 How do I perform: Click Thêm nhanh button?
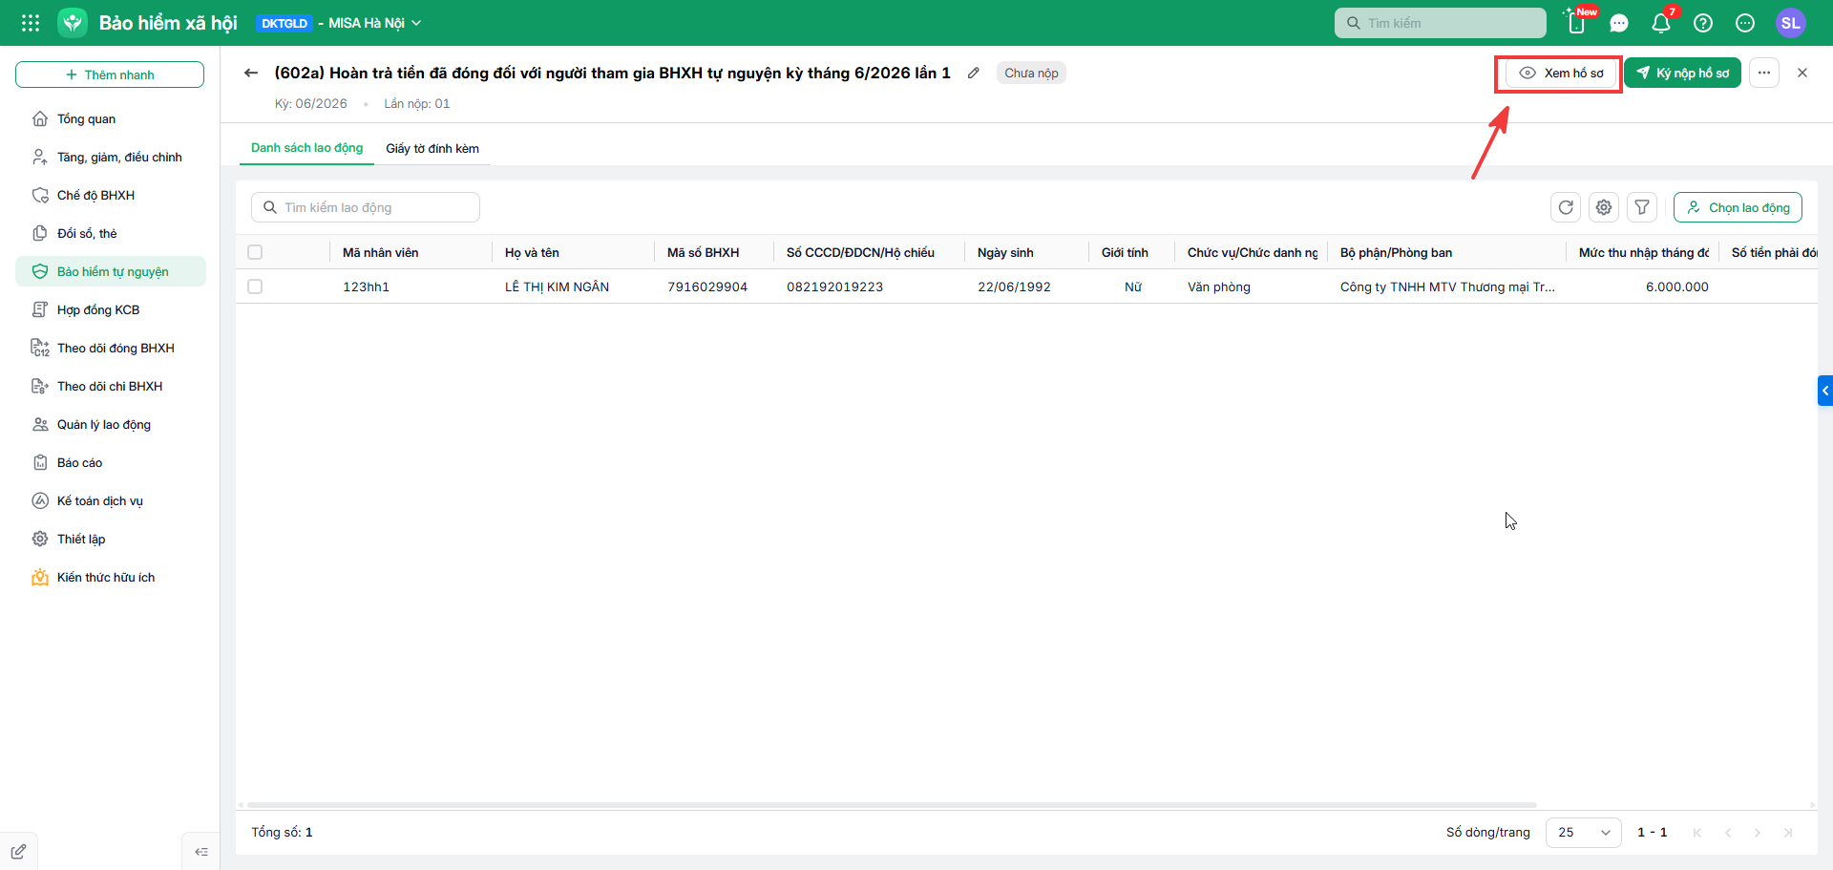(110, 74)
